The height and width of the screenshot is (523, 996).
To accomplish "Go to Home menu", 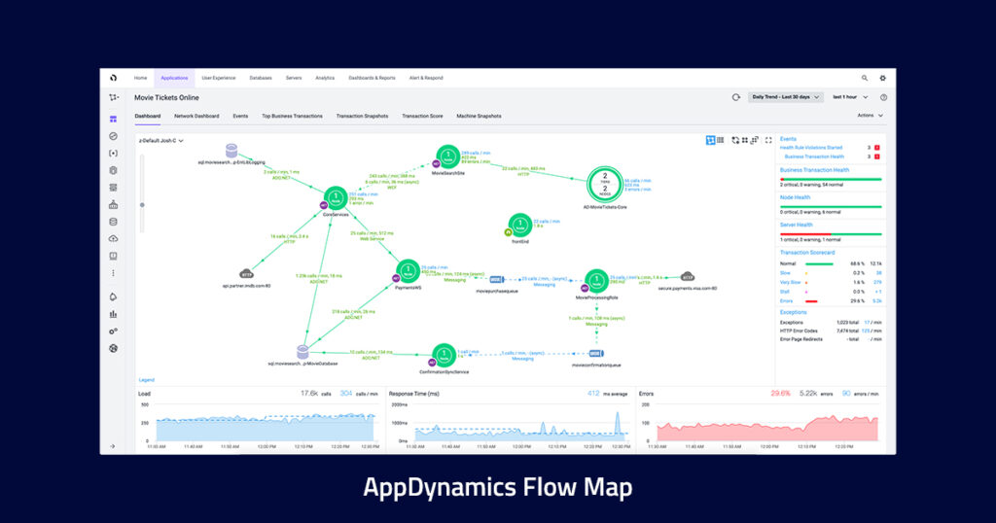I will tap(140, 78).
